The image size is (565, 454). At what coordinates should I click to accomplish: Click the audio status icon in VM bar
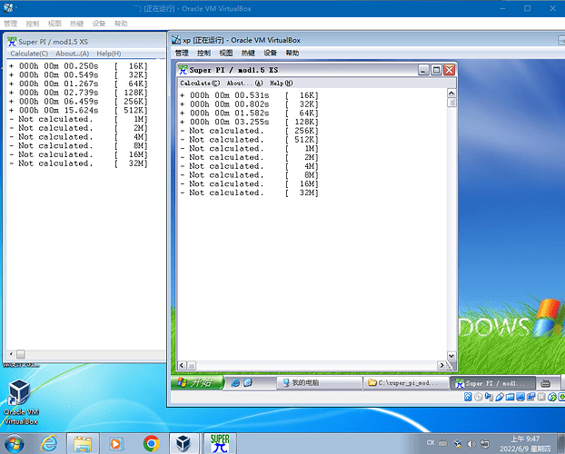[489, 397]
